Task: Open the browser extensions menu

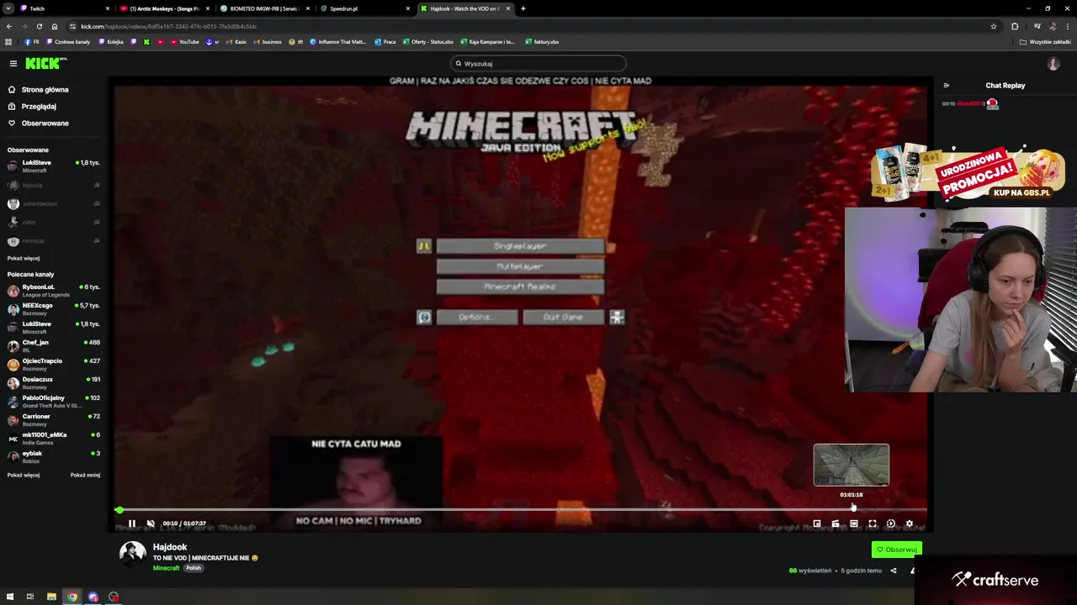Action: coord(1015,26)
